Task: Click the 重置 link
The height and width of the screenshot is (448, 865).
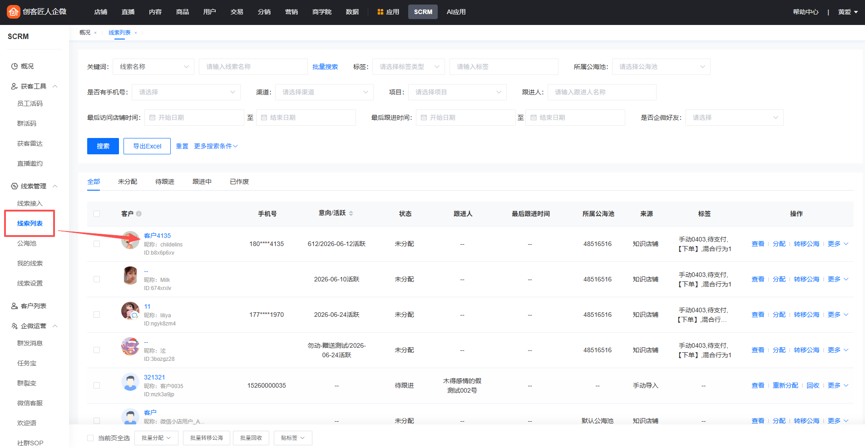Action: coord(182,146)
